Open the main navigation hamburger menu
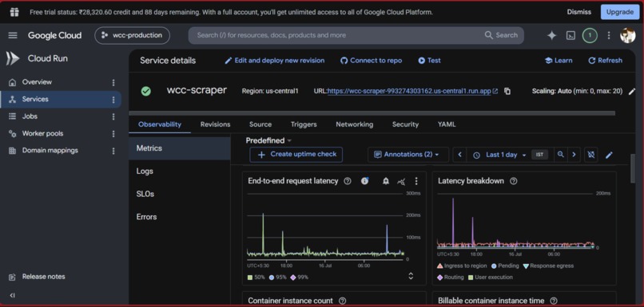 (13, 35)
